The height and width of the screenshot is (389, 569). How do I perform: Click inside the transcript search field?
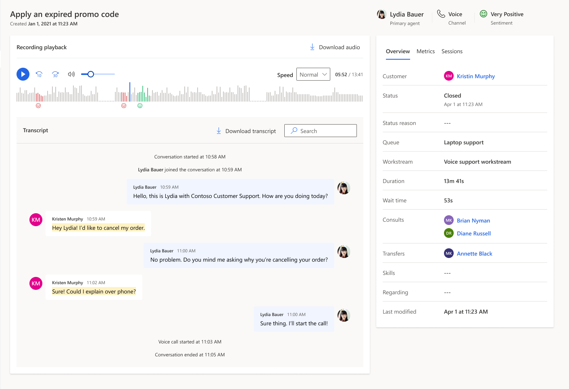323,131
